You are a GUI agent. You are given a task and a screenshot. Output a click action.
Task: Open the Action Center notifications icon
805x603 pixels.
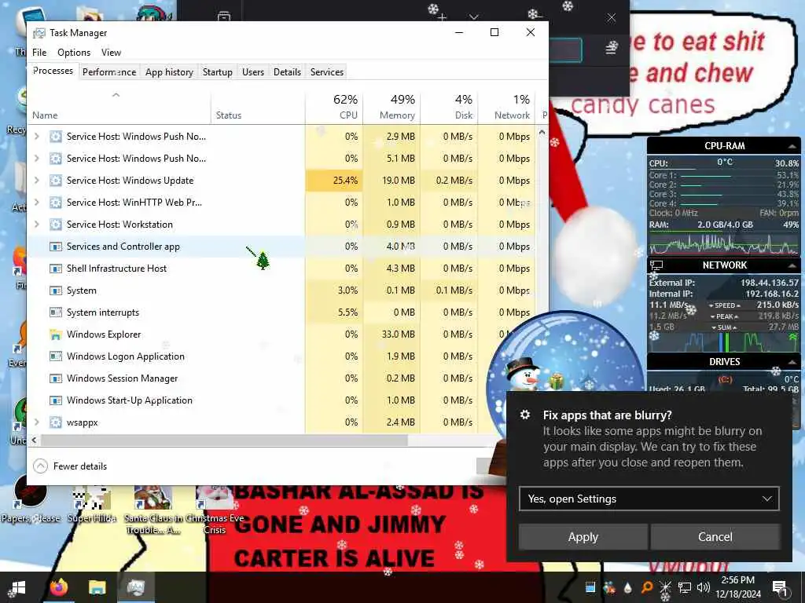click(x=780, y=587)
